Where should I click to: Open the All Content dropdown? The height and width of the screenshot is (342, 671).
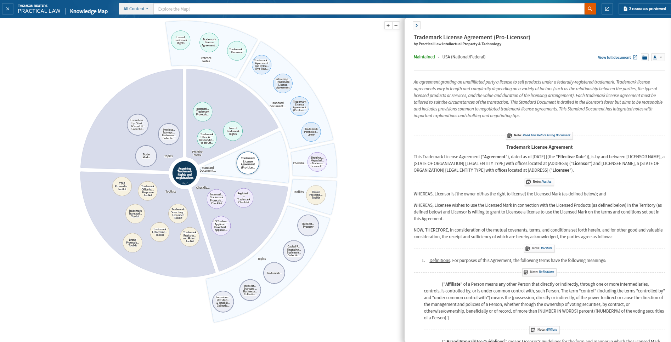tap(136, 8)
